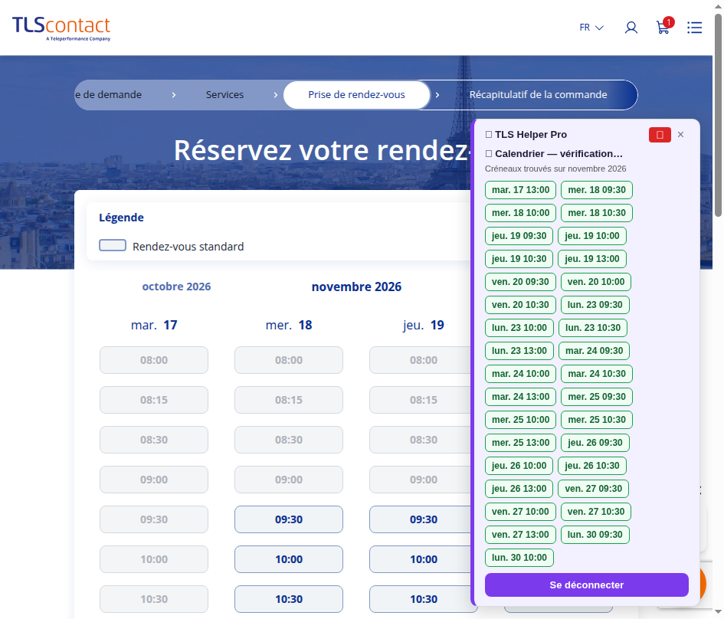The height and width of the screenshot is (619, 724).
Task: Select helper slot mer. 25 09:30
Action: [x=597, y=397]
